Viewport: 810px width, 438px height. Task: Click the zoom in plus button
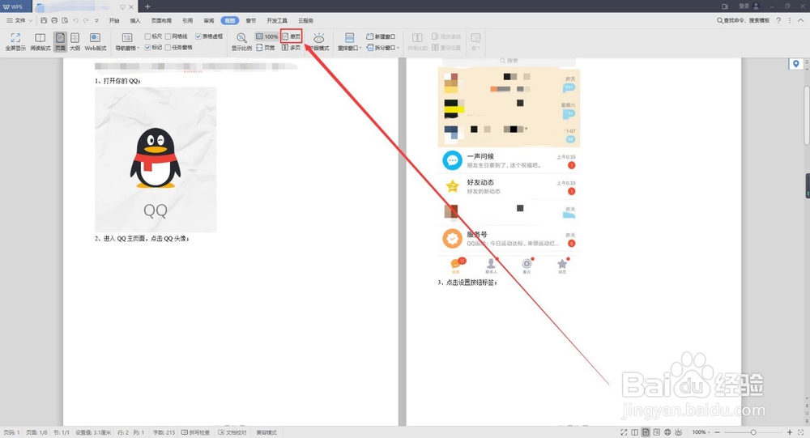pos(789,432)
